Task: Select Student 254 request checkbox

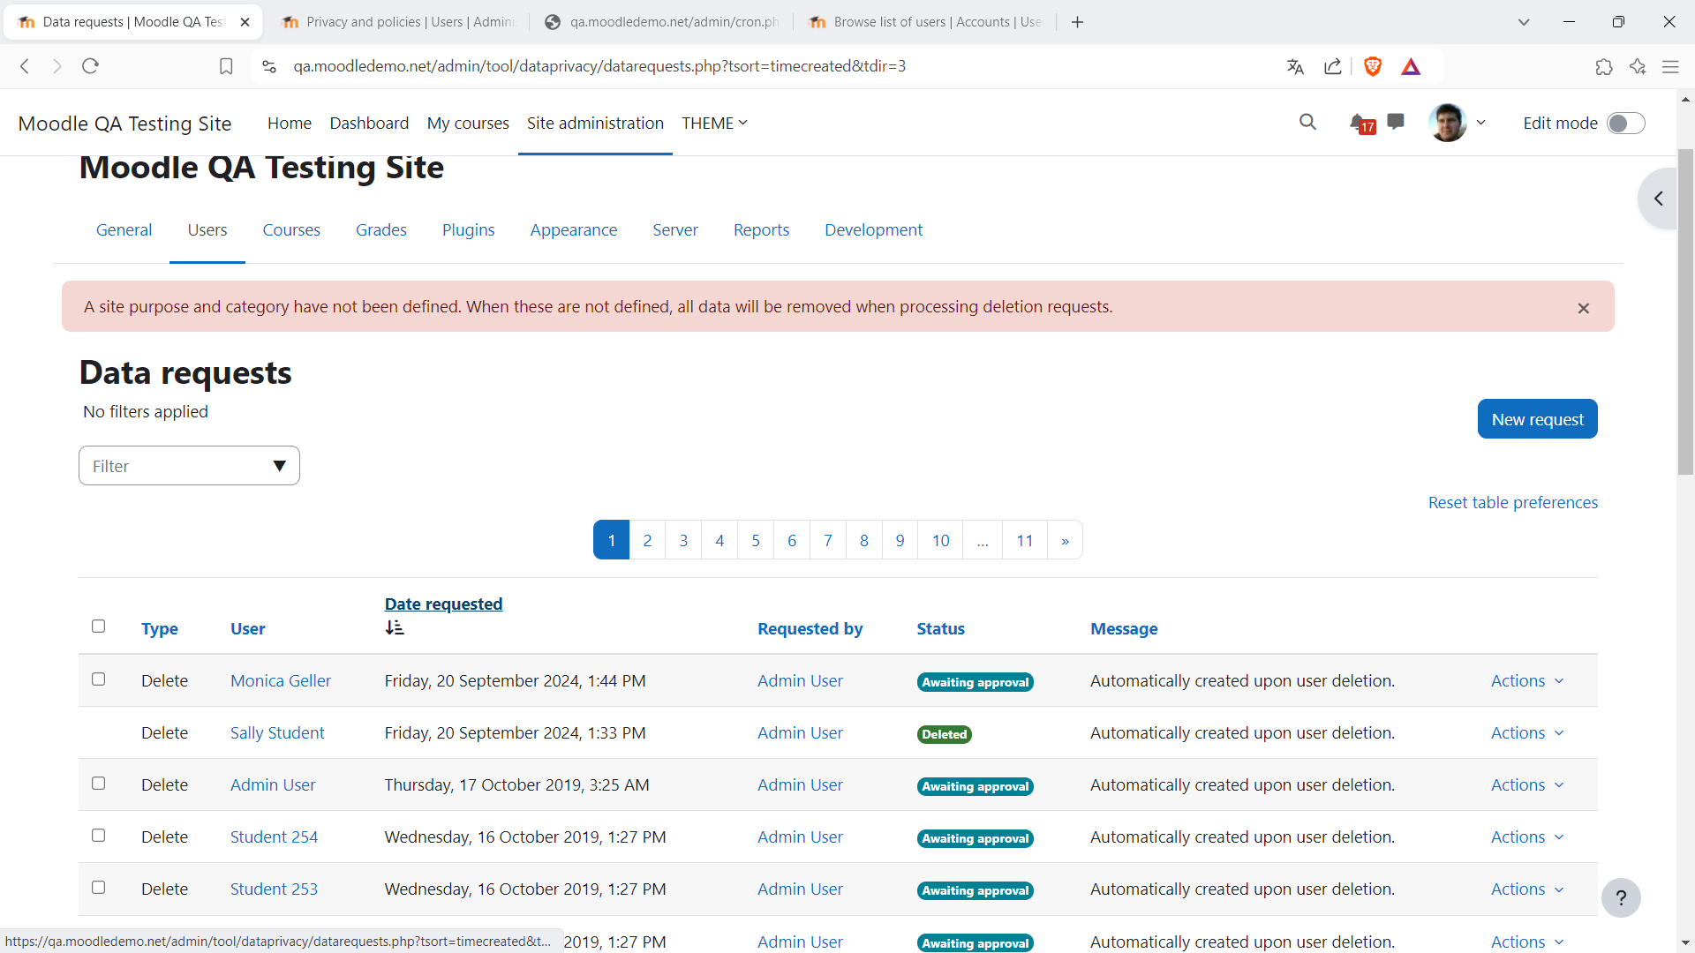Action: (x=98, y=835)
